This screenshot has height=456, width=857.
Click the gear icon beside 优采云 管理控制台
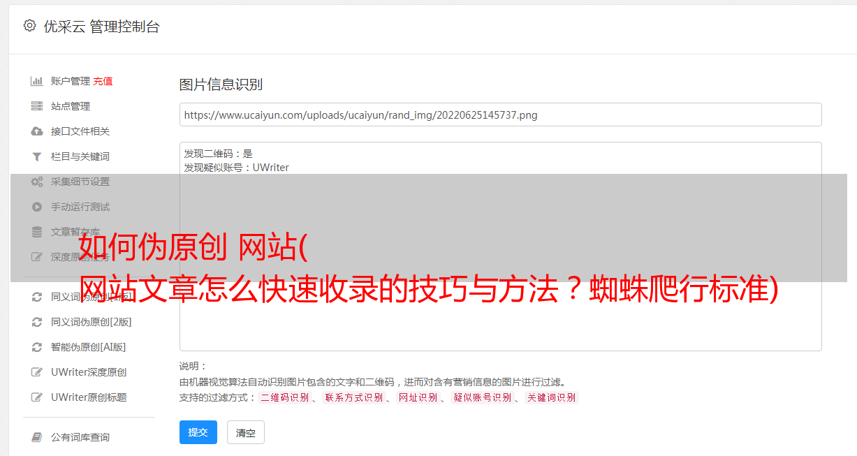(x=29, y=26)
